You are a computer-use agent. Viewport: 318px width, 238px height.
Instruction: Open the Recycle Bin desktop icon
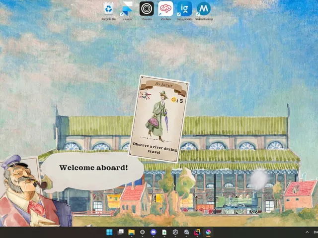(x=109, y=10)
